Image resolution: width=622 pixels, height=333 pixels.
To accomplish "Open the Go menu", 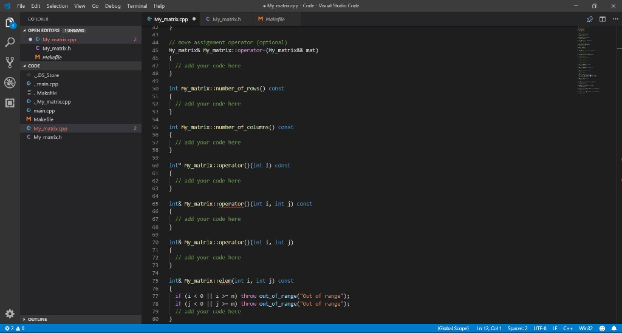I will click(x=95, y=6).
